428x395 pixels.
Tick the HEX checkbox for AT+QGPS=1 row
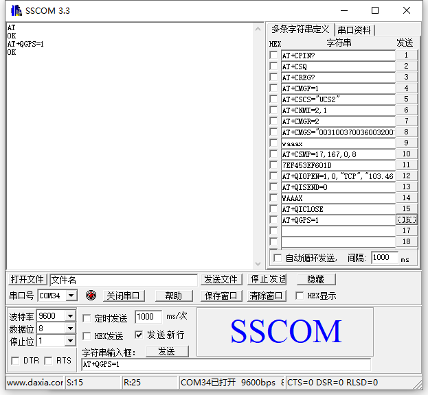click(x=273, y=219)
